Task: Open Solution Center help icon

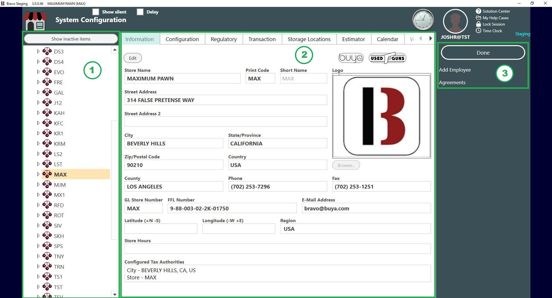Action: pos(478,11)
